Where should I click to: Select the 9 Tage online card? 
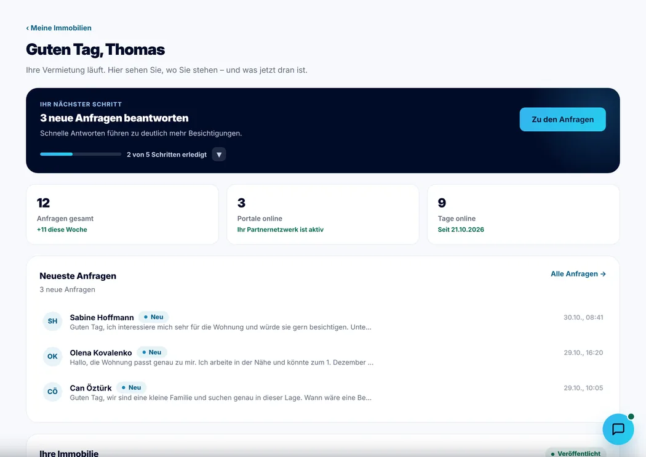[x=523, y=214]
